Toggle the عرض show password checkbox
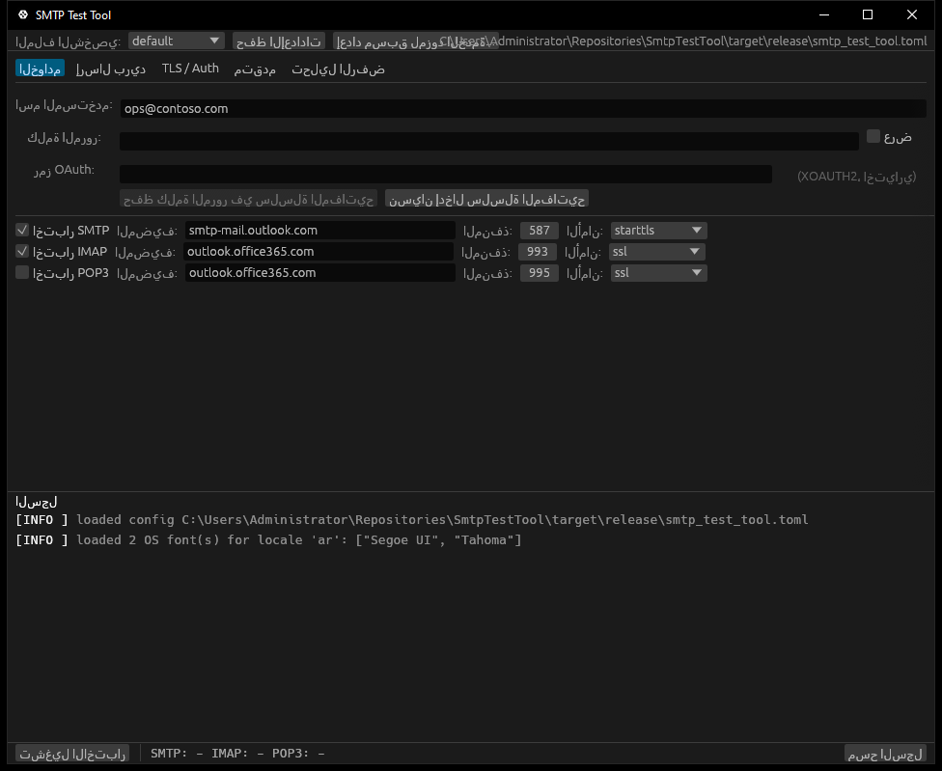The image size is (942, 771). click(873, 136)
